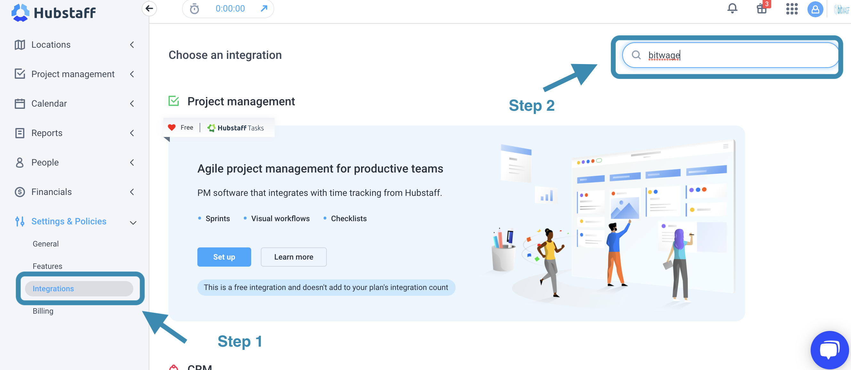Expand the Project management menu chevron
The image size is (851, 370).
[132, 74]
